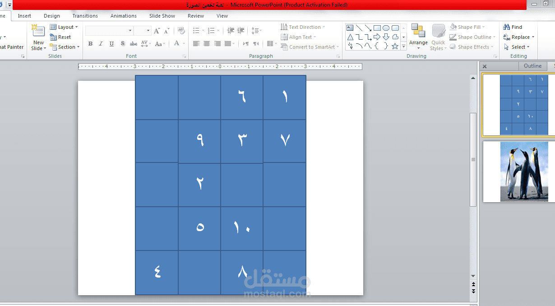Pick the Rectangle shape
The image size is (555, 306).
377,28
